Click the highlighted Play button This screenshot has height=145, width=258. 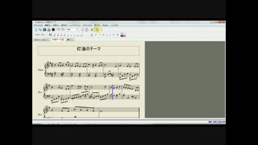click(97, 30)
